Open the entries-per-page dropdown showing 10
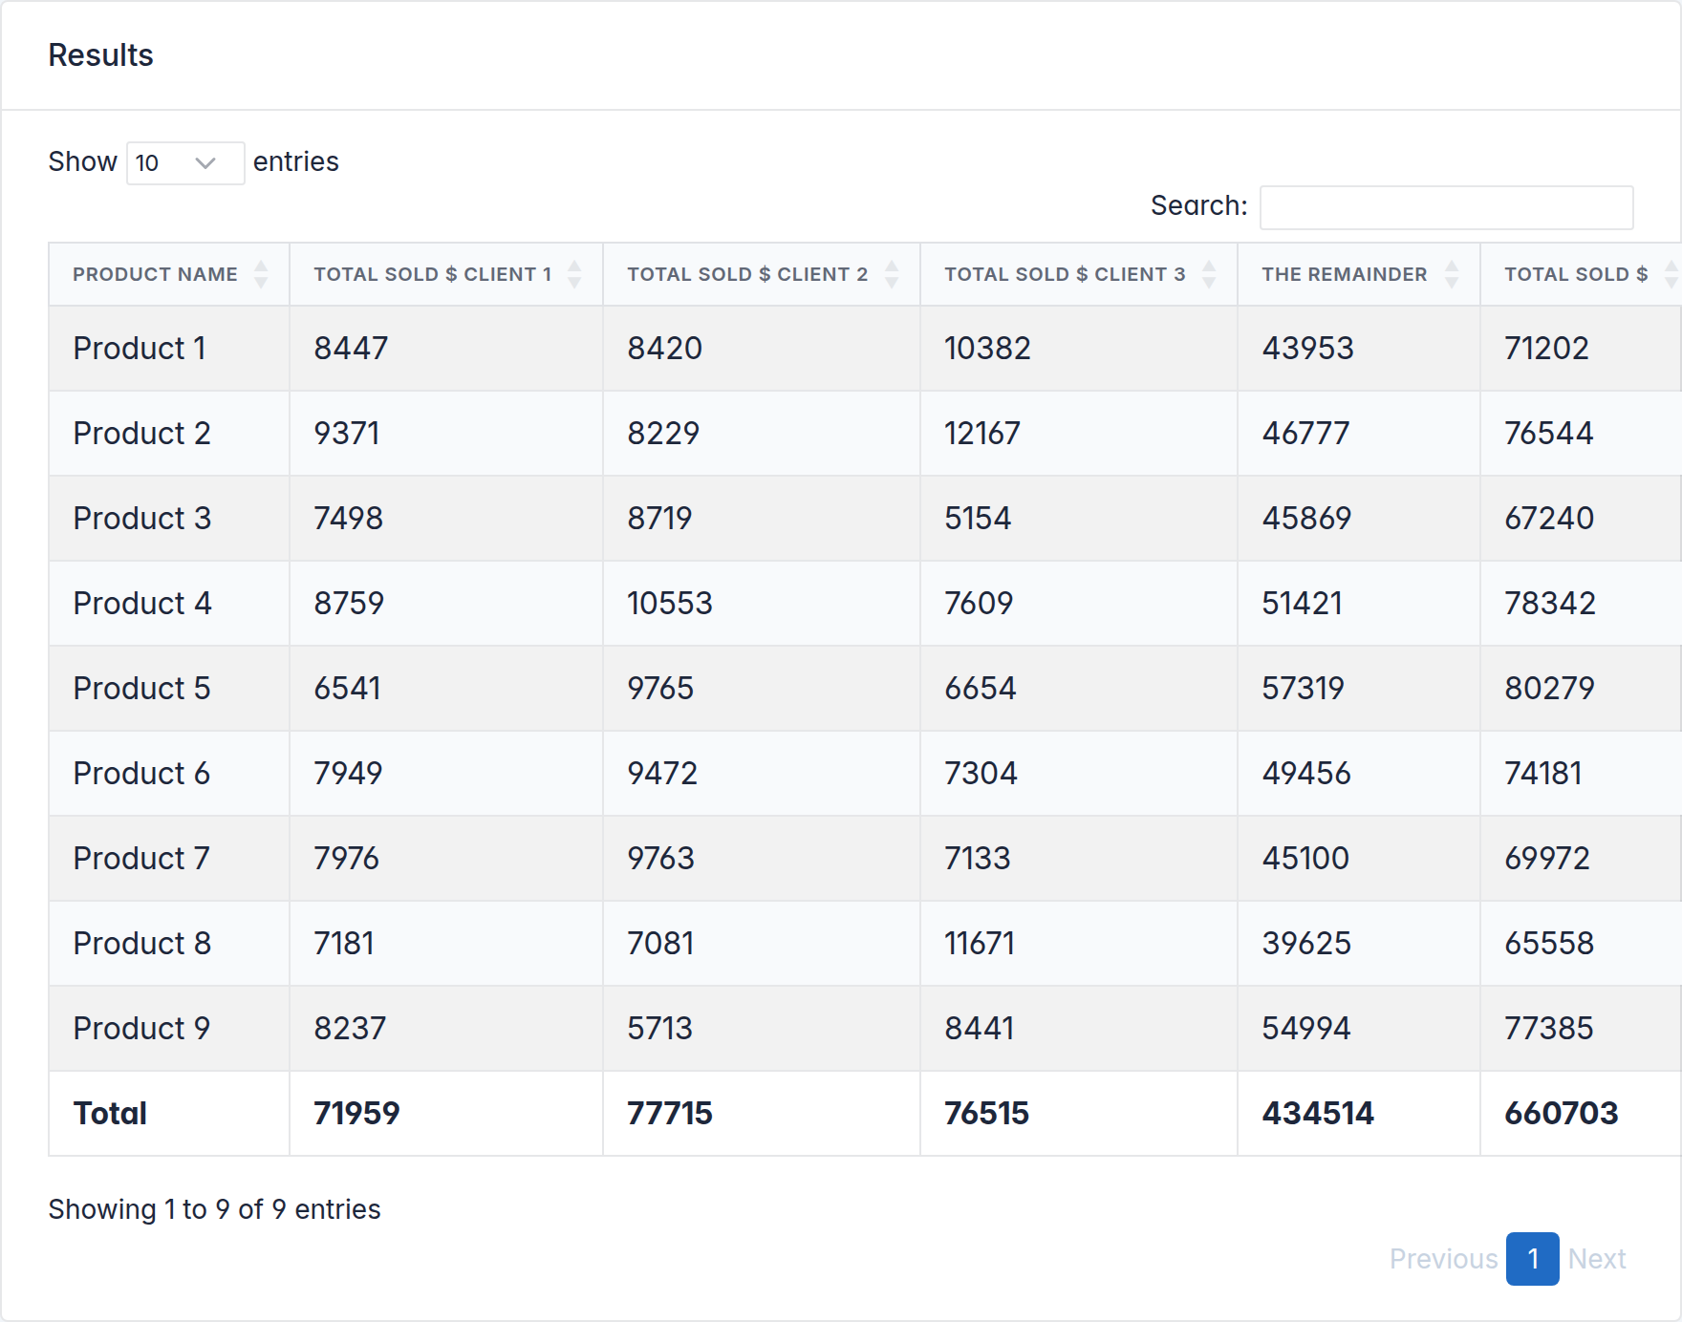 185,162
